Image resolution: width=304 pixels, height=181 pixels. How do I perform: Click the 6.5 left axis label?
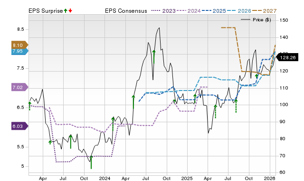coord(20,108)
